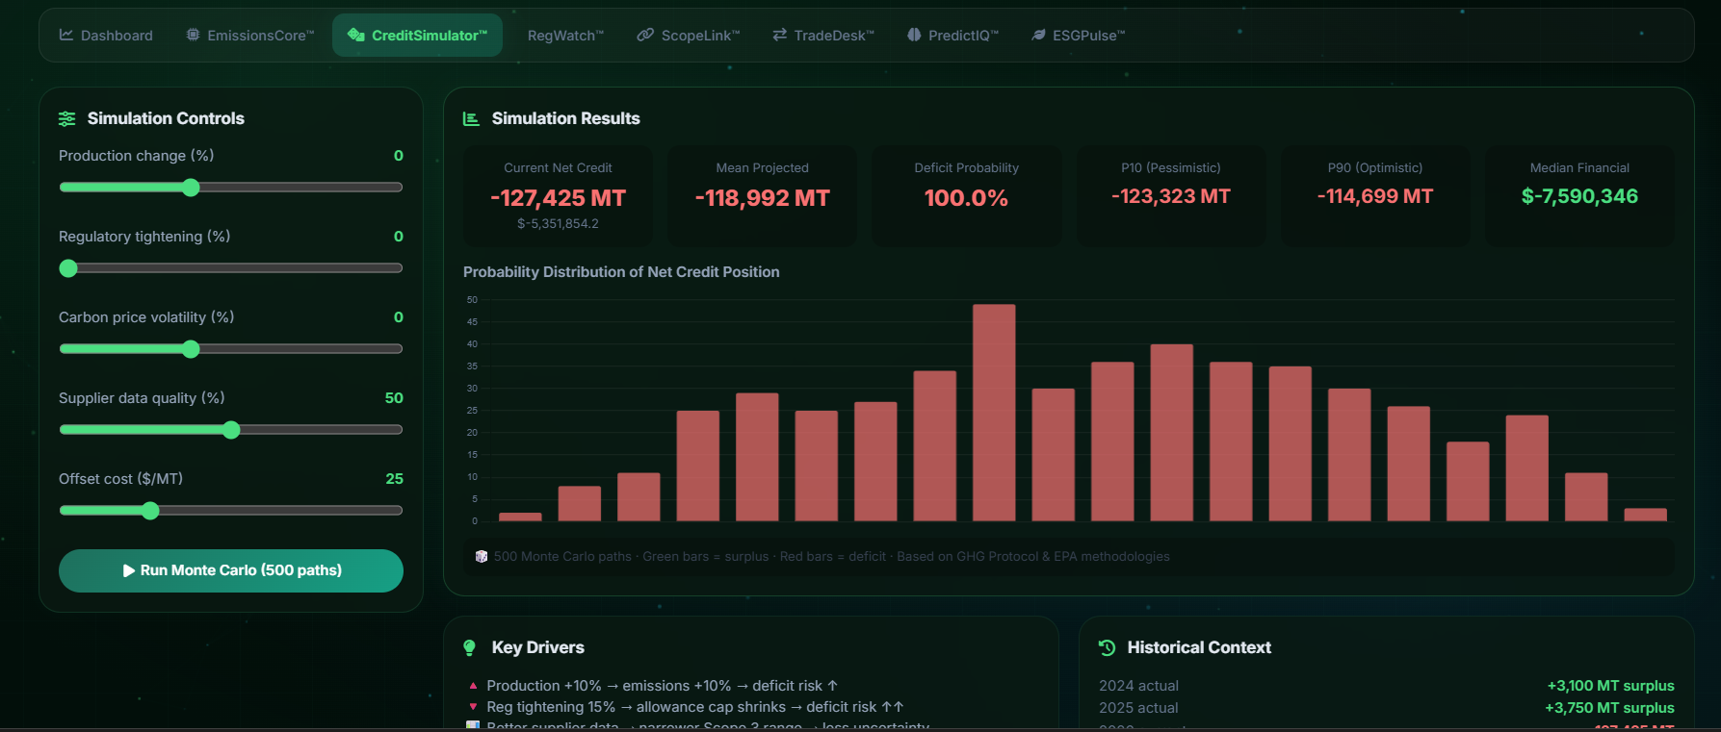Click the Deficit Probability value 100.0%
This screenshot has width=1721, height=732.
(966, 198)
